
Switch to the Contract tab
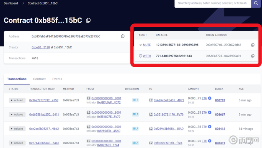pyautogui.click(x=39, y=79)
